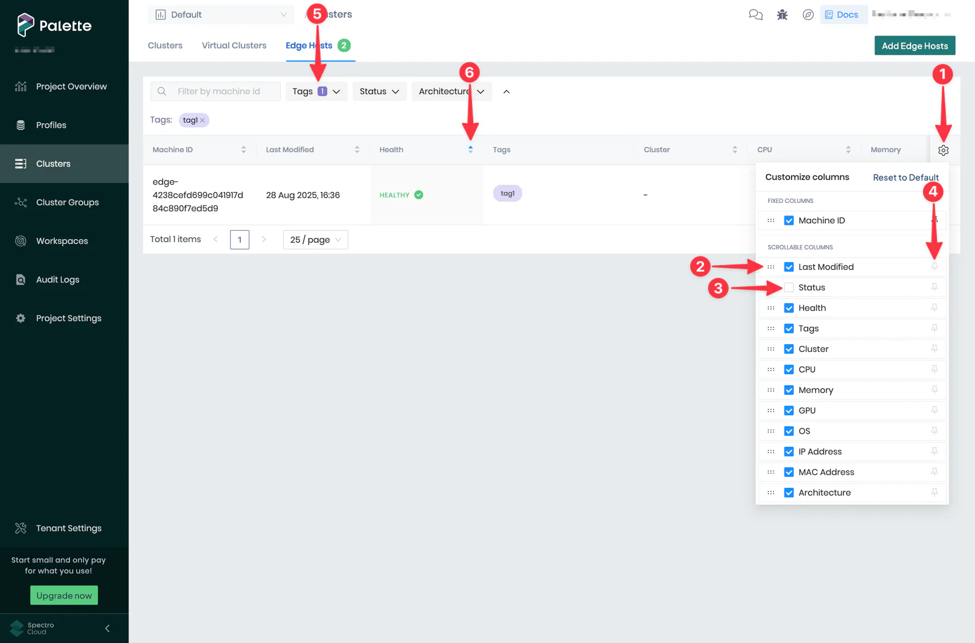The height and width of the screenshot is (643, 975).
Task: Disable the MAC Address column checkbox
Action: point(788,472)
